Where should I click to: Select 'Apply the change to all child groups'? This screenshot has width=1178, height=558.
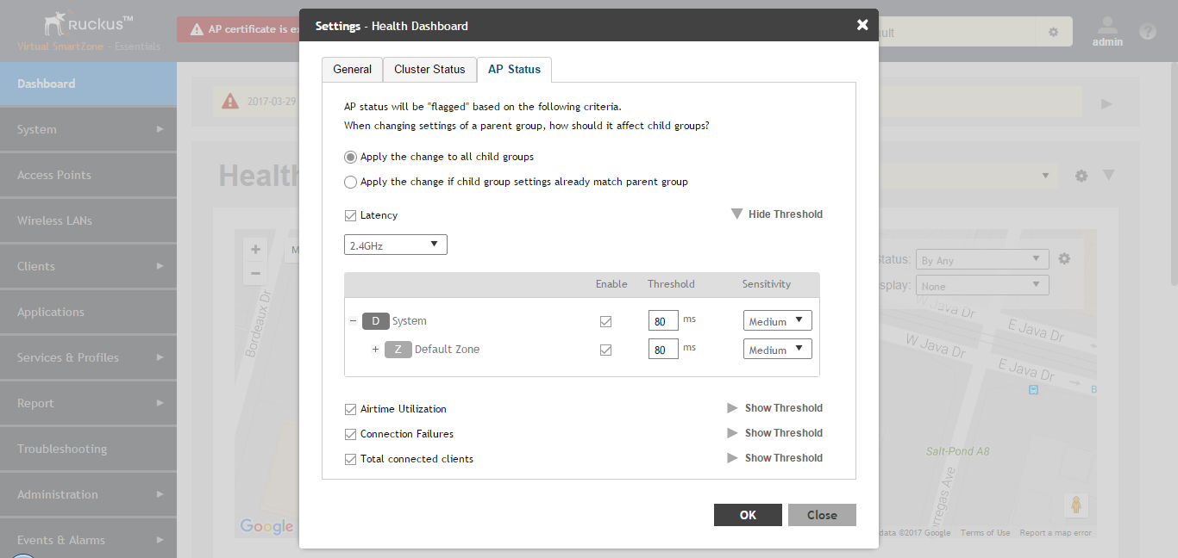pos(350,157)
